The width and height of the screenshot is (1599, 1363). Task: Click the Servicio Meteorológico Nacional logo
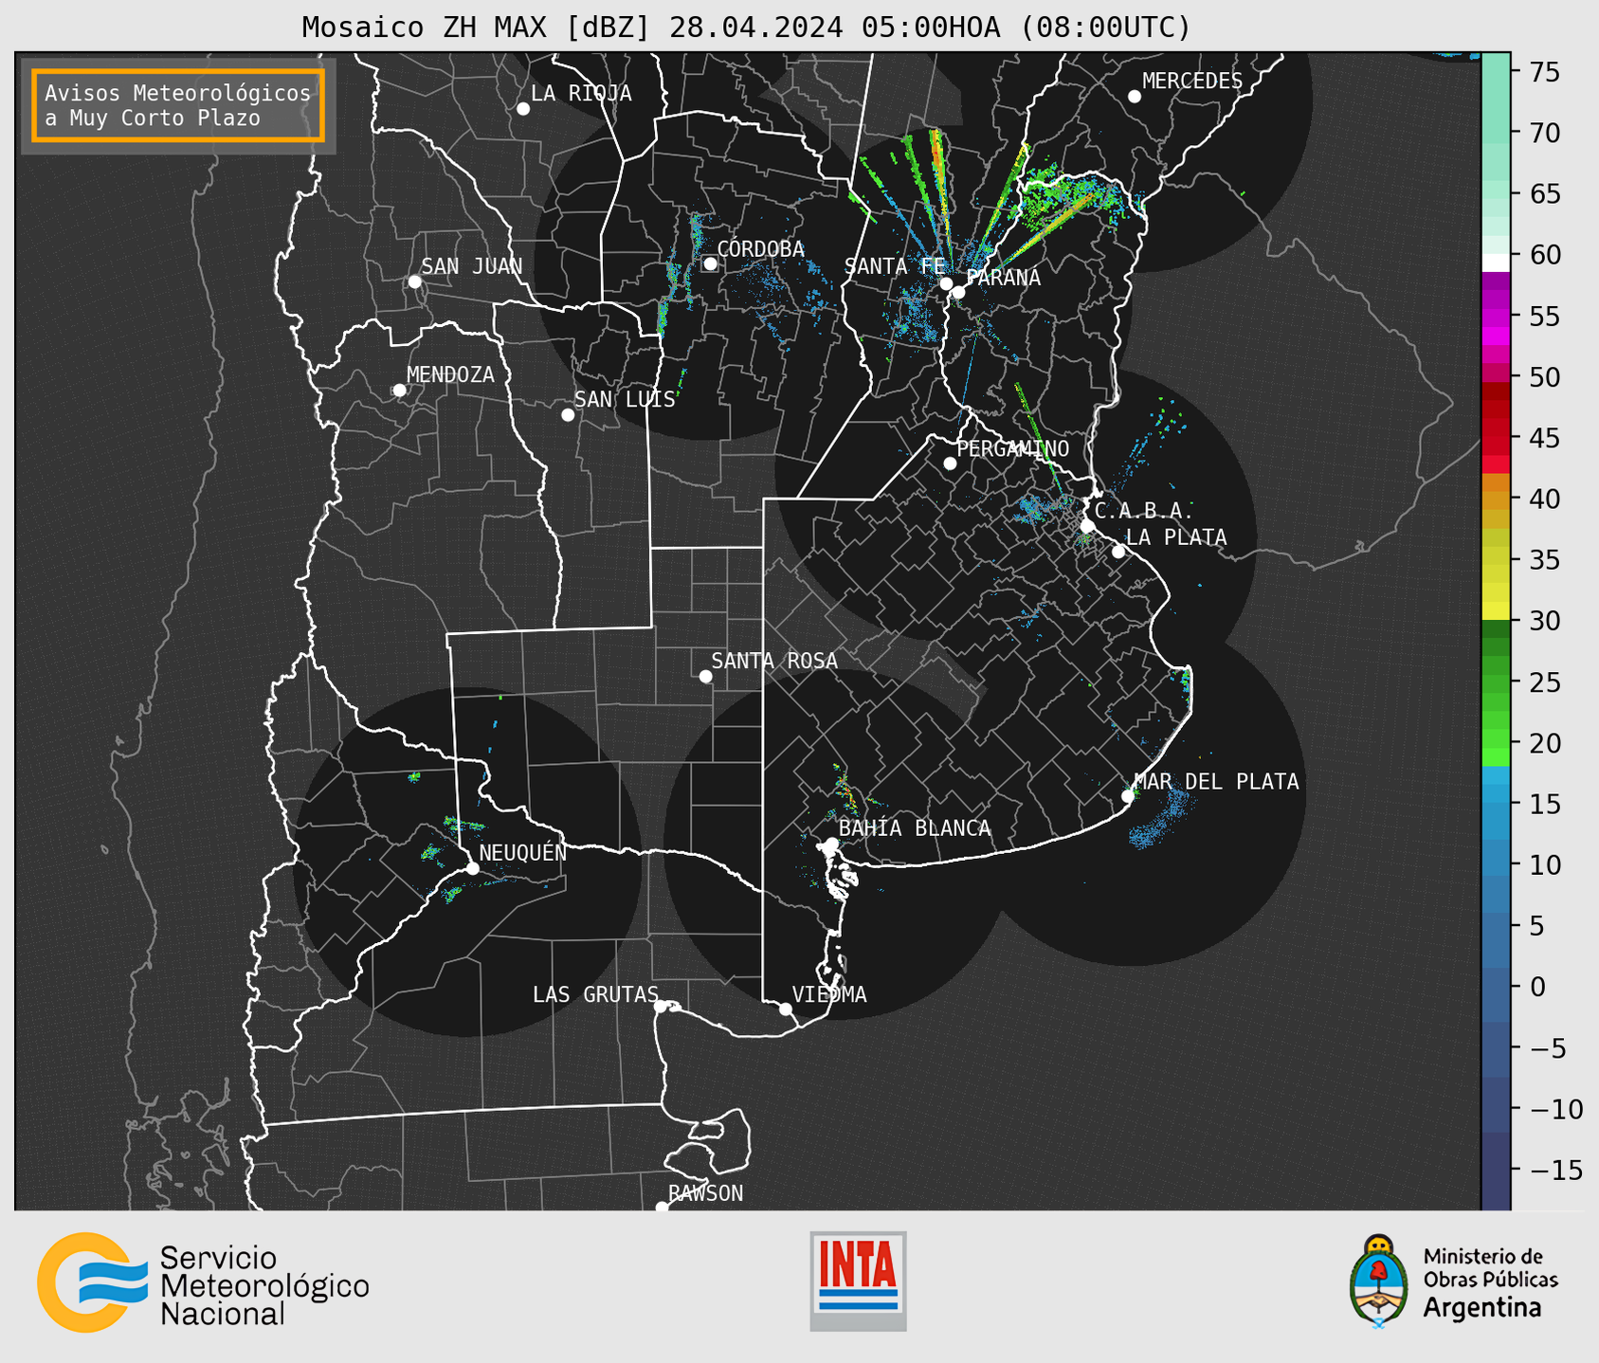pos(203,1282)
